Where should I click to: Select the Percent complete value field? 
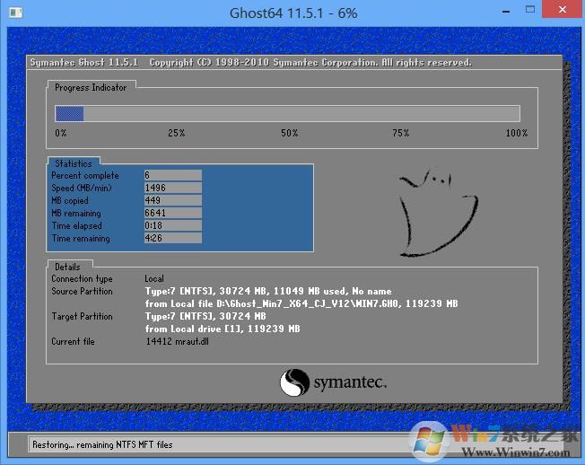[172, 176]
